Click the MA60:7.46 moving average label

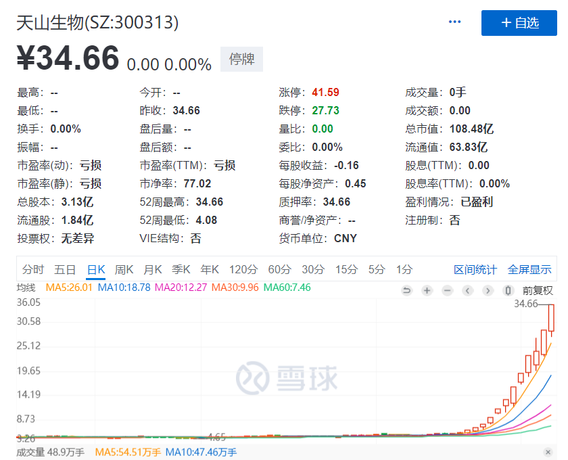[x=287, y=287]
